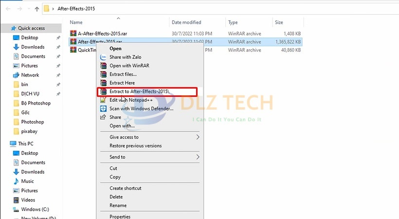
Task: Sort files by Date modified column
Action: point(186,22)
